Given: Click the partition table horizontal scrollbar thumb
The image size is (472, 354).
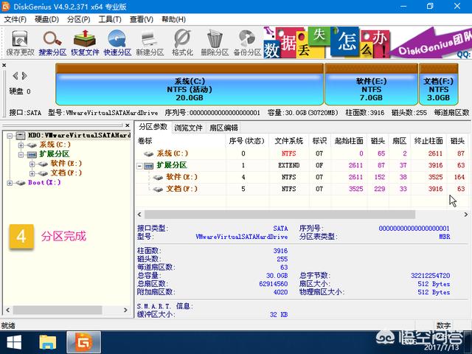Looking at the screenshot, I should 280,215.
